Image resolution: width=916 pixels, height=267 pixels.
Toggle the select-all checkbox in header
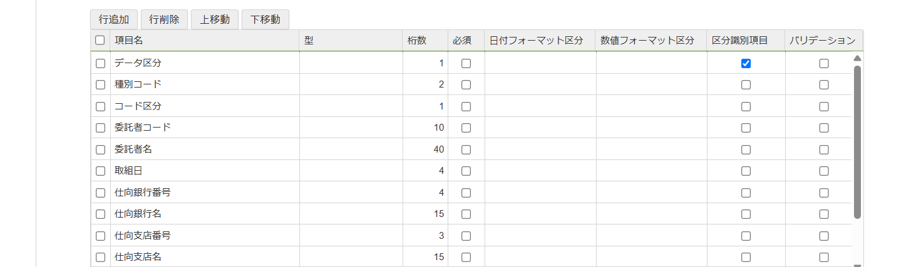(100, 41)
